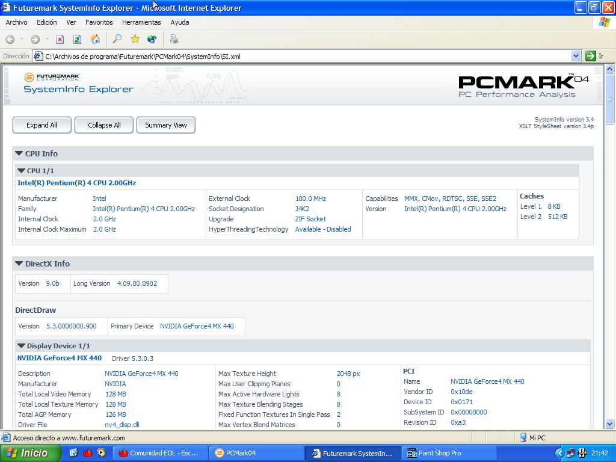Click the green Ir go arrow
616x462 pixels.
591,56
